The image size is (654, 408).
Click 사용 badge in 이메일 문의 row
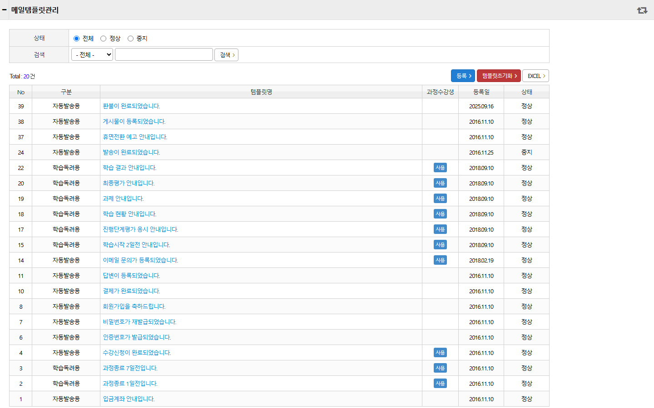[x=440, y=260]
